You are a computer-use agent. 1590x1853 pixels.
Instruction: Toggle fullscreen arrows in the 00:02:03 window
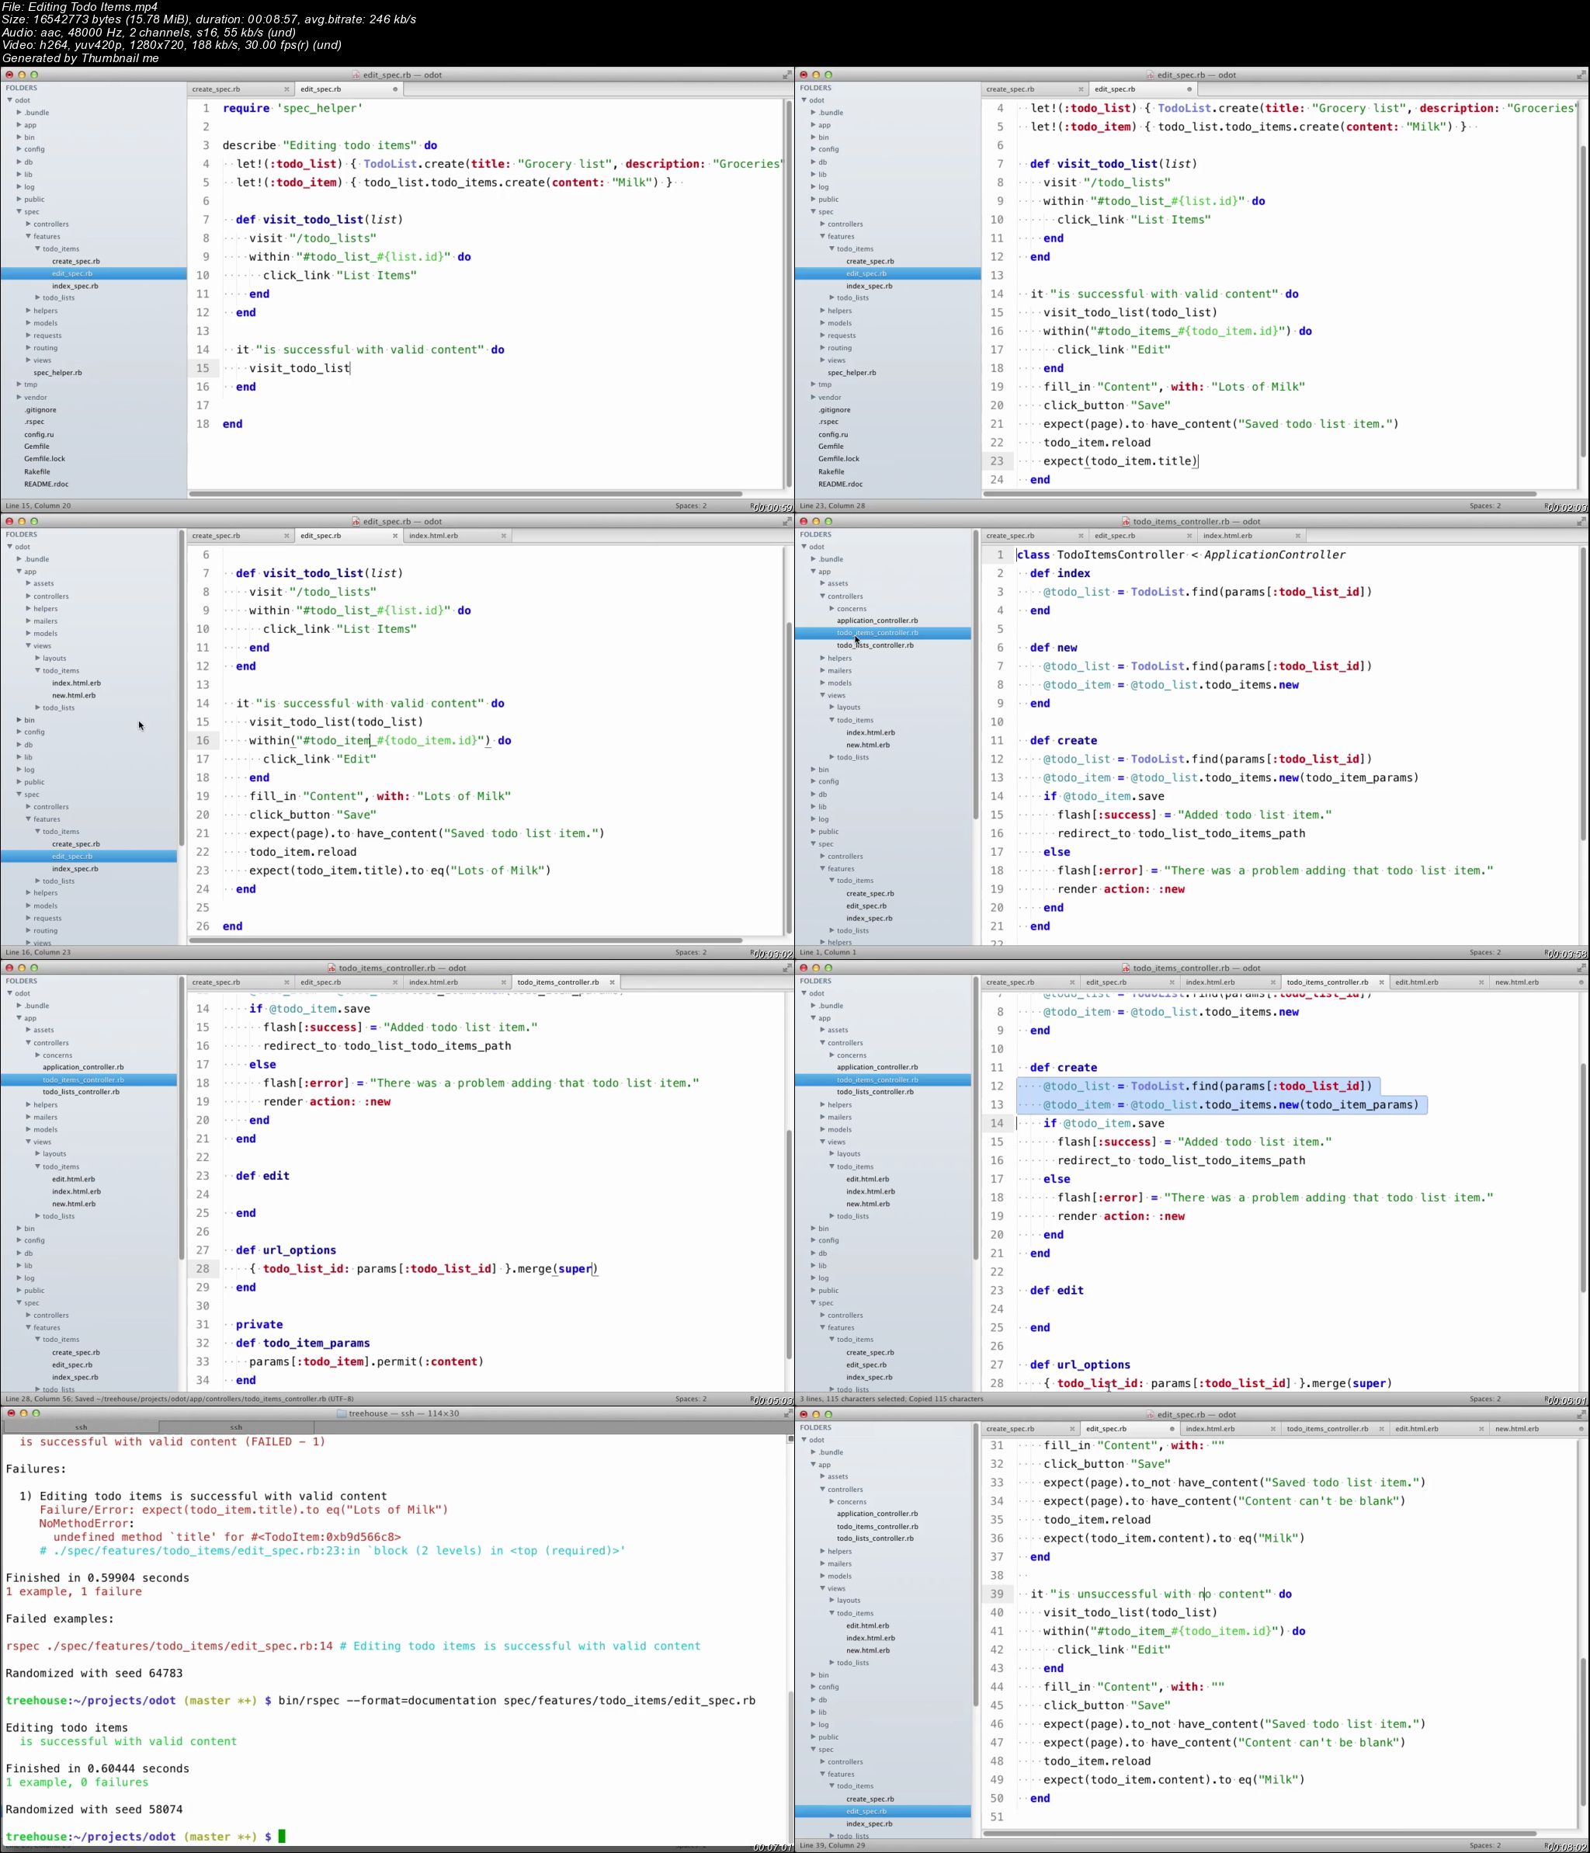[x=1581, y=75]
